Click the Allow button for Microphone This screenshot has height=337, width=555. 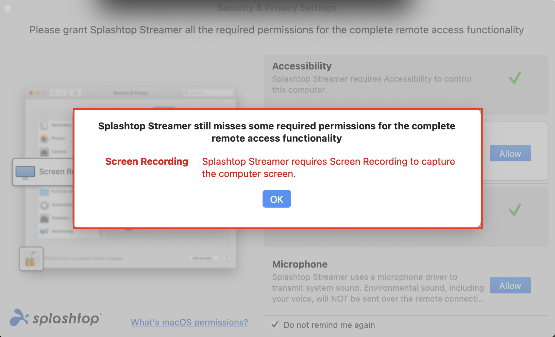[510, 285]
